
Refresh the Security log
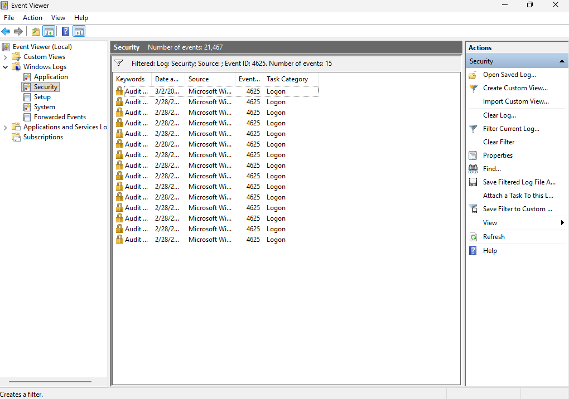click(473, 236)
